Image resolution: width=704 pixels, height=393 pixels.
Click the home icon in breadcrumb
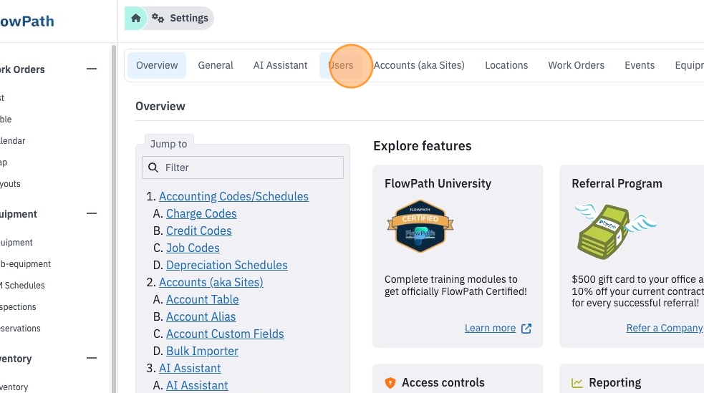(x=135, y=19)
